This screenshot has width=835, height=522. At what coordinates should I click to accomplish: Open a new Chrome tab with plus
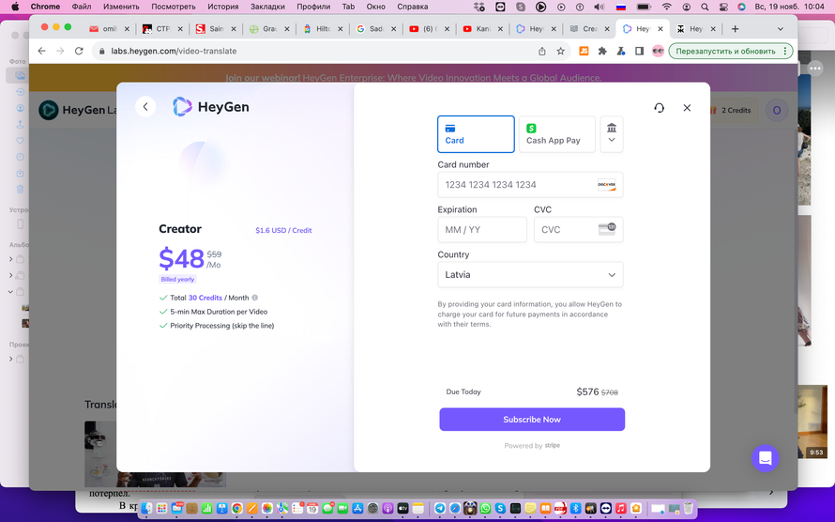pos(735,29)
